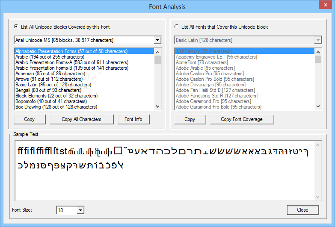Select Arrows (91 out of 112 characters)
The image size is (335, 227).
tap(84, 79)
